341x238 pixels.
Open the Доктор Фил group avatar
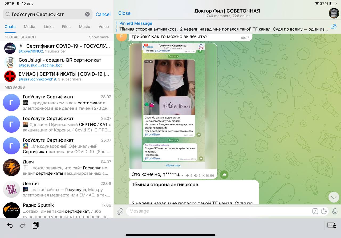point(334,13)
